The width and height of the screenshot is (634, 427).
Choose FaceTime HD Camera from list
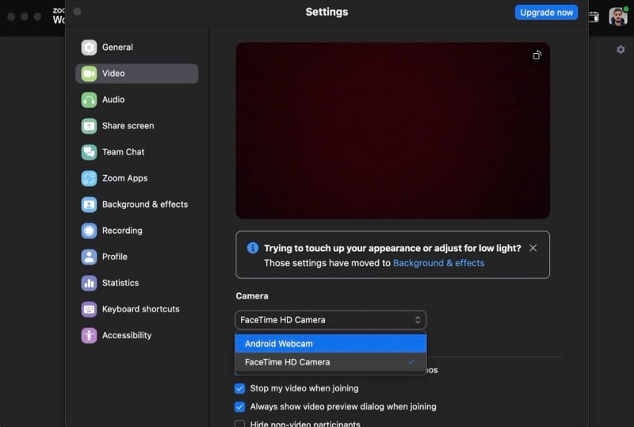pyautogui.click(x=330, y=362)
